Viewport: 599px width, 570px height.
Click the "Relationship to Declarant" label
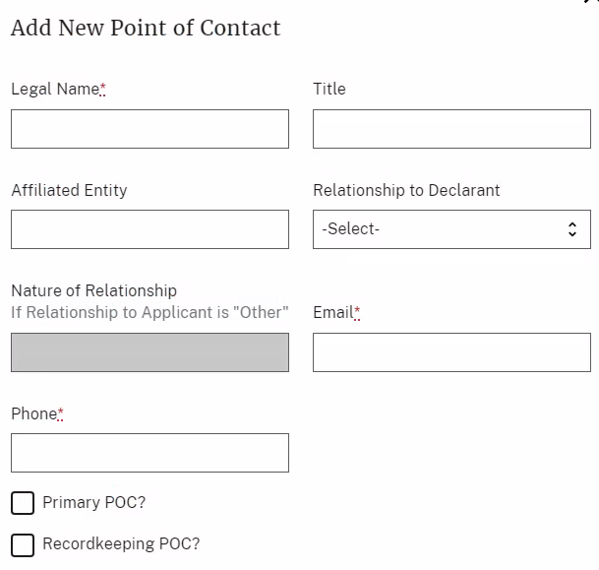click(x=406, y=191)
